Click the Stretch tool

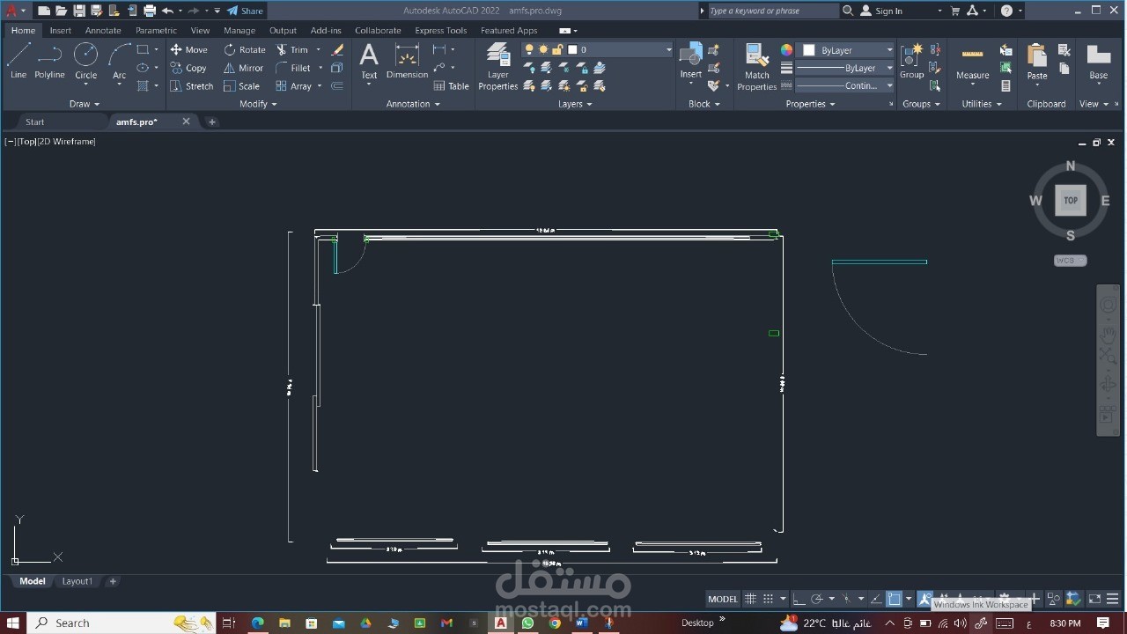click(x=192, y=86)
